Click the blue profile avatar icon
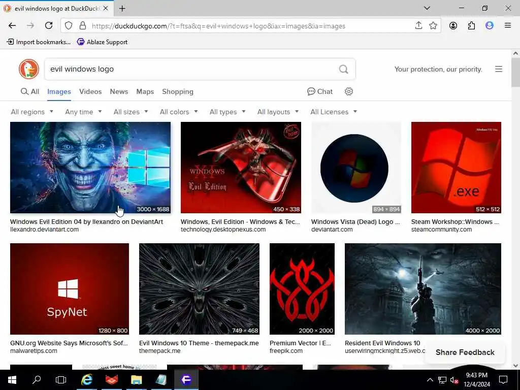 coord(490,25)
